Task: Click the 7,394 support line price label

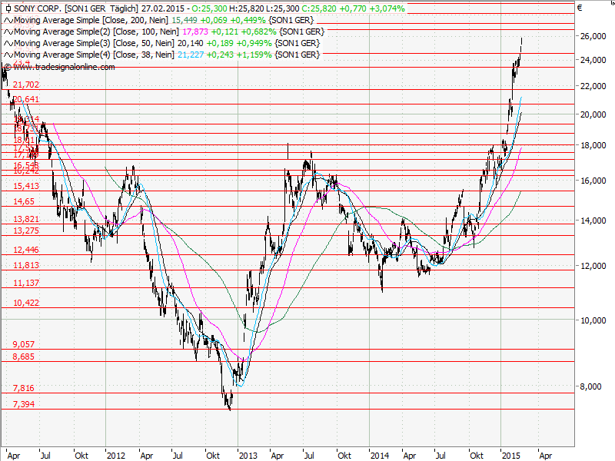Action: pyautogui.click(x=23, y=403)
